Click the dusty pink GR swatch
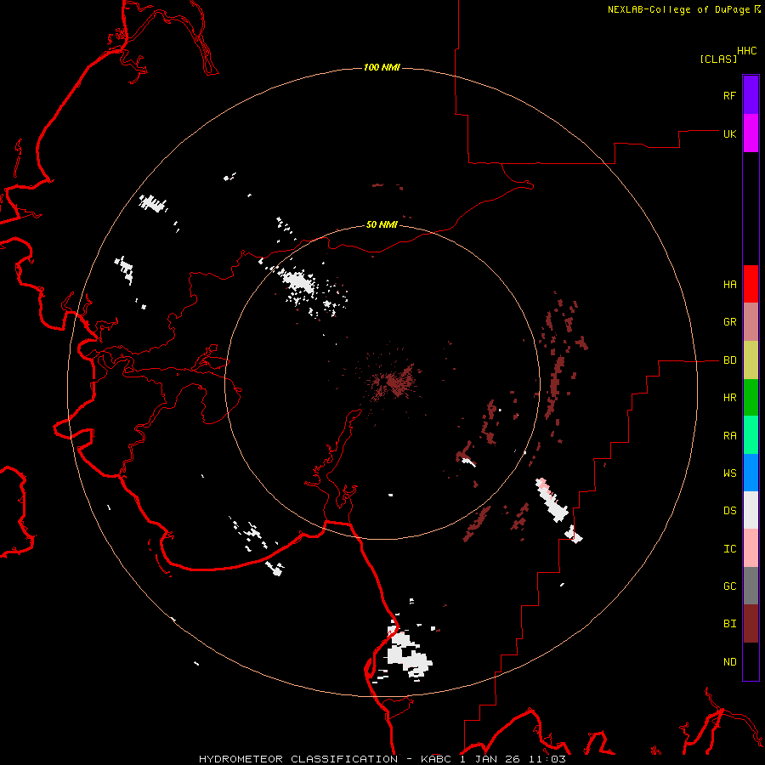Image resolution: width=765 pixels, height=765 pixels. pyautogui.click(x=751, y=322)
